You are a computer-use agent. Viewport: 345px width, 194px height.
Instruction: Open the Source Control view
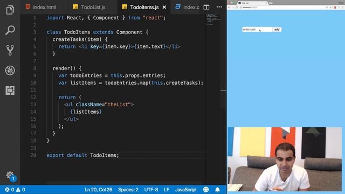(x=10, y=50)
